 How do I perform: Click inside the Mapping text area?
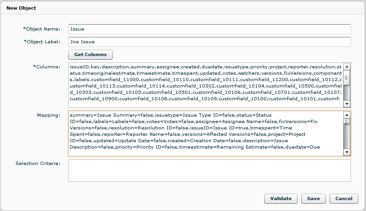pyautogui.click(x=205, y=134)
